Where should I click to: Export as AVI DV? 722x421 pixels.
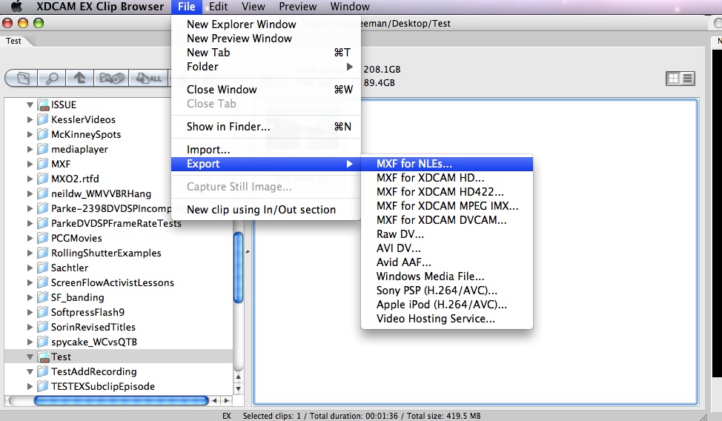point(447,248)
